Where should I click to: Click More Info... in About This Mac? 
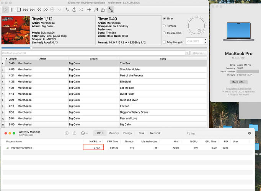pos(238,82)
